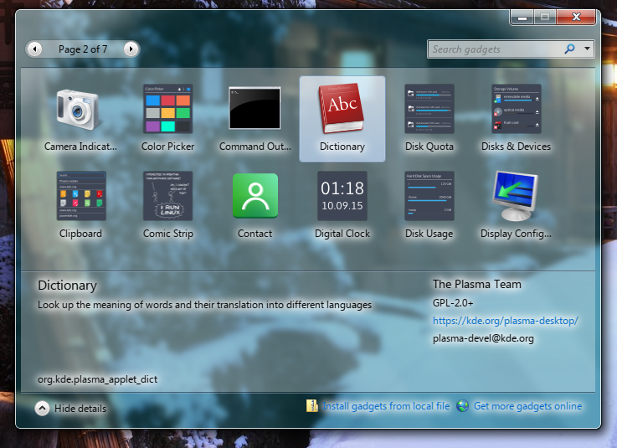This screenshot has height=448, width=617.
Task: Open the Disk Quota gadget icon
Action: tap(429, 108)
